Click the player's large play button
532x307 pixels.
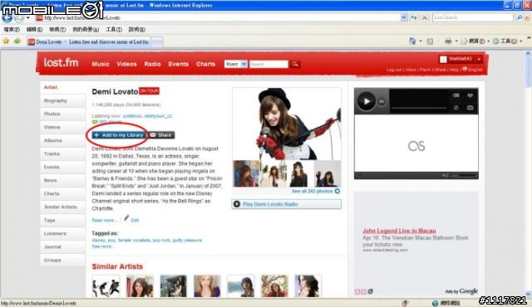pyautogui.click(x=366, y=101)
